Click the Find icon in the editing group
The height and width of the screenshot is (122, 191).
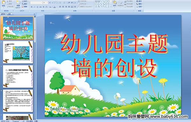click(139, 1)
